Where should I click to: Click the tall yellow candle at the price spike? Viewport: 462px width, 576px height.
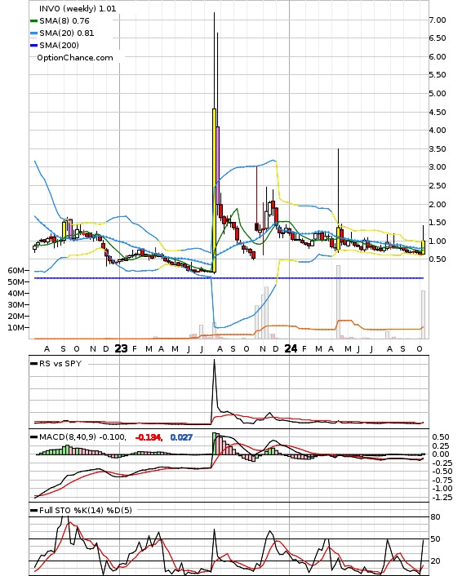coord(215,190)
